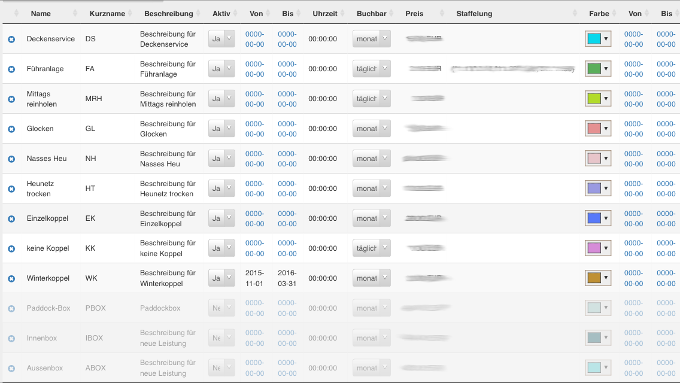Click the remove icon for Heunetz trocken

11,189
